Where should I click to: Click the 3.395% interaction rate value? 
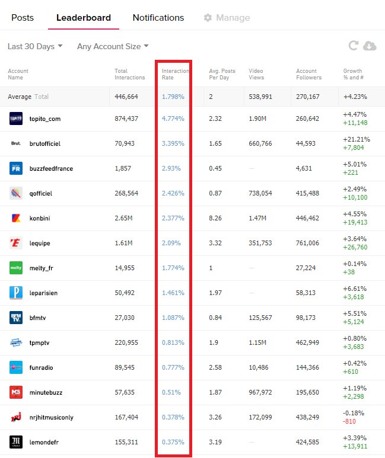click(173, 143)
